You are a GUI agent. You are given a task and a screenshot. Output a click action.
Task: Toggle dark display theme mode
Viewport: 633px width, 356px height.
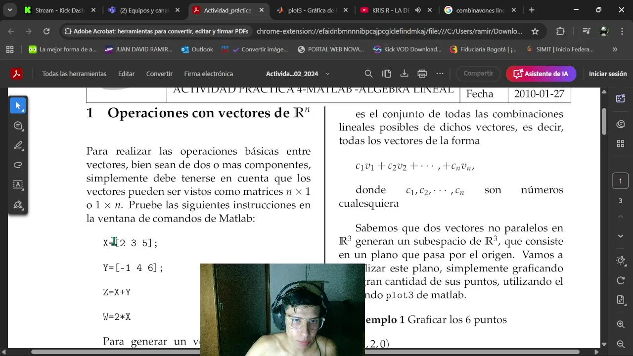[x=621, y=261]
